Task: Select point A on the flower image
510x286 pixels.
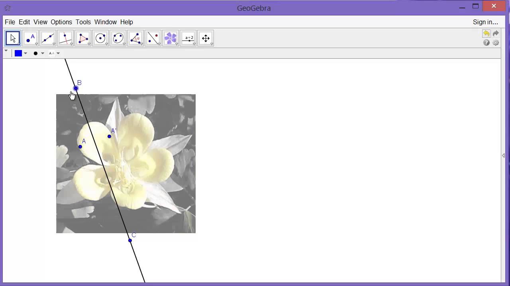Action: point(80,147)
